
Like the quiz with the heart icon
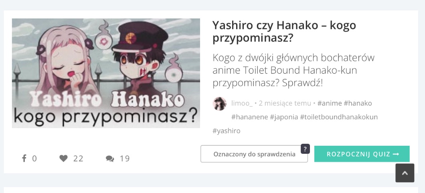click(x=63, y=158)
